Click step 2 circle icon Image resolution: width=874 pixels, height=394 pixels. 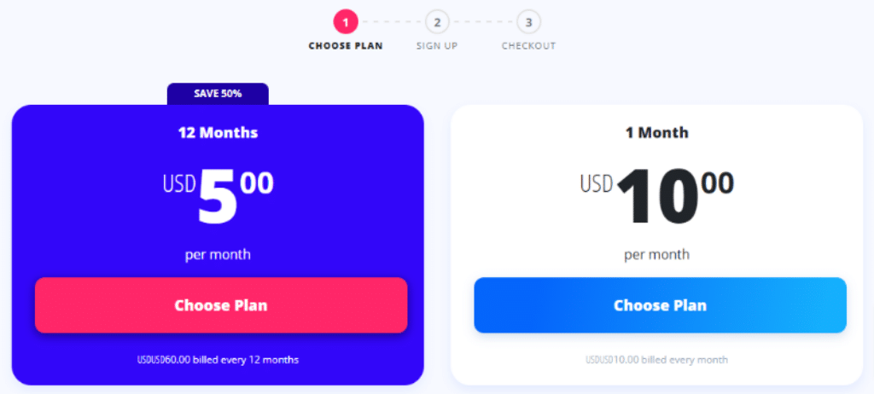(438, 22)
